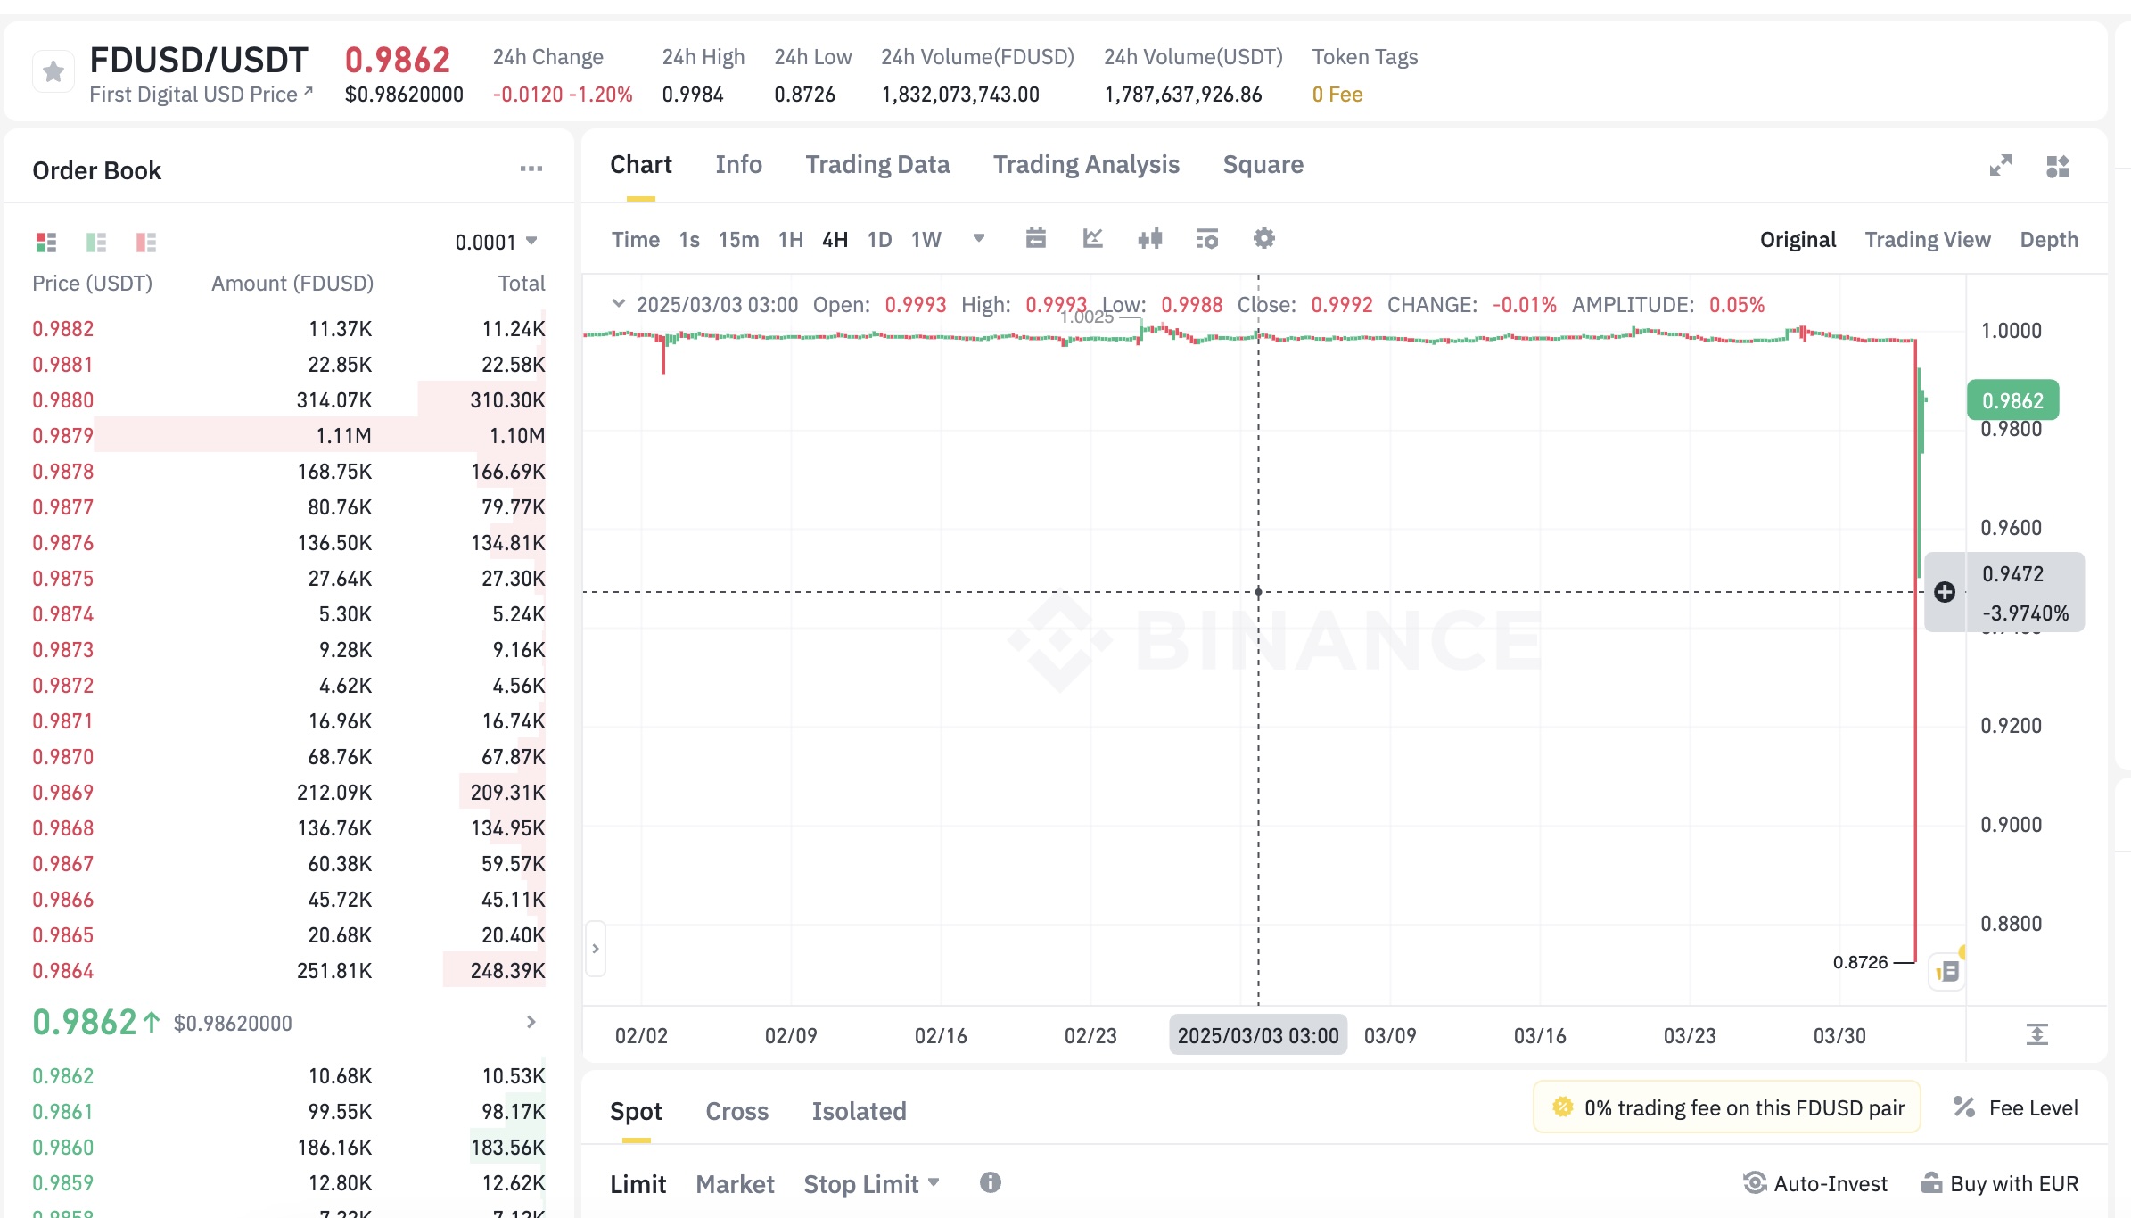
Task: Switch to Original chart view
Action: click(x=1798, y=240)
